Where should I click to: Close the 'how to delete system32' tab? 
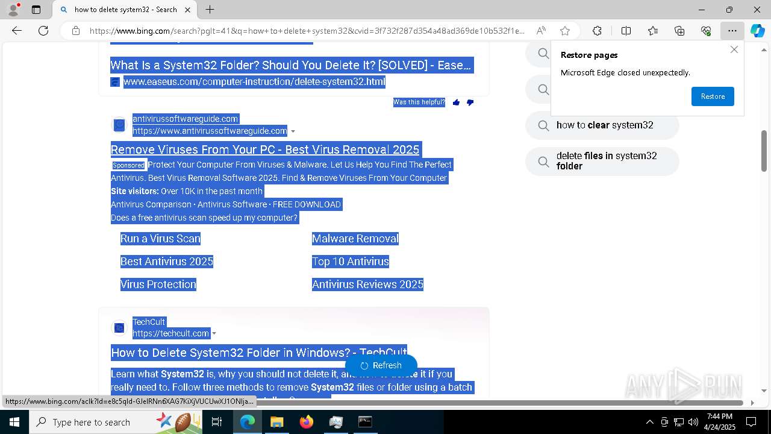point(188,10)
